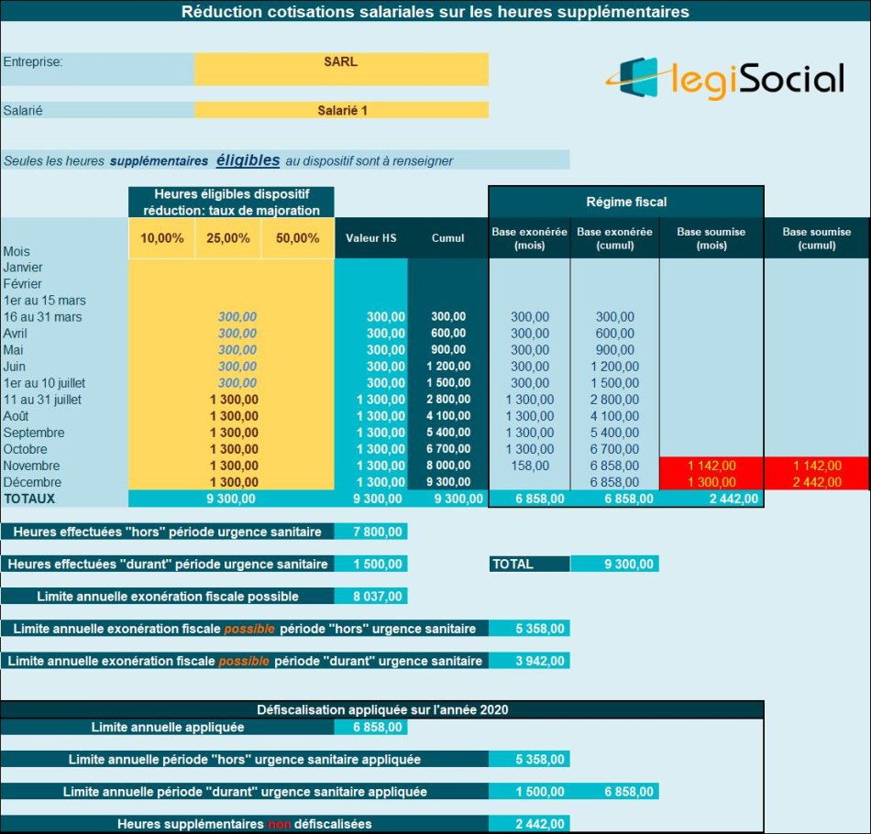This screenshot has width=871, height=834.
Task: Click the 8 037,00 annual exemption limit value
Action: point(370,597)
